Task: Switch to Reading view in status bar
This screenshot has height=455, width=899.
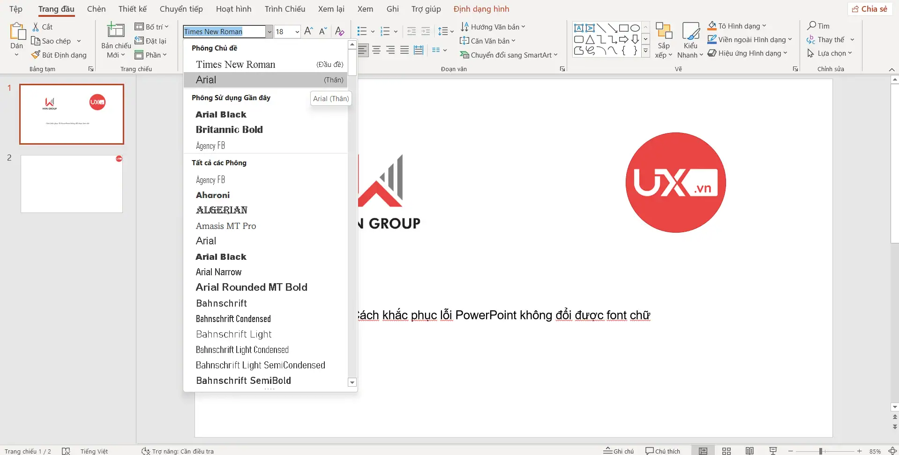Action: pyautogui.click(x=749, y=451)
